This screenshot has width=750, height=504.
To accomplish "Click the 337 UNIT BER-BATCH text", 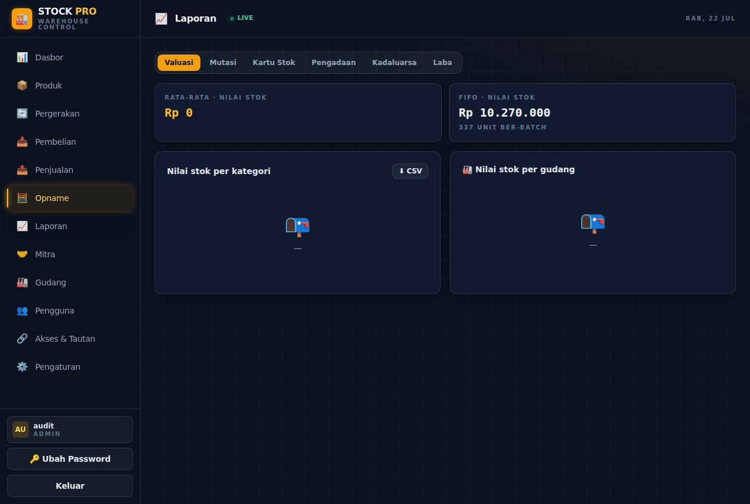I will pos(503,127).
